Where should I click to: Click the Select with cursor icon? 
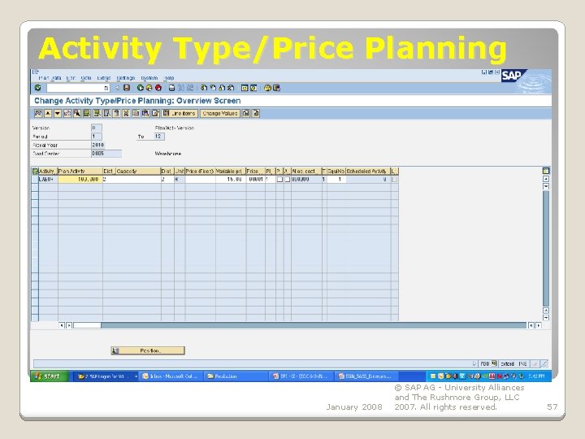77,113
